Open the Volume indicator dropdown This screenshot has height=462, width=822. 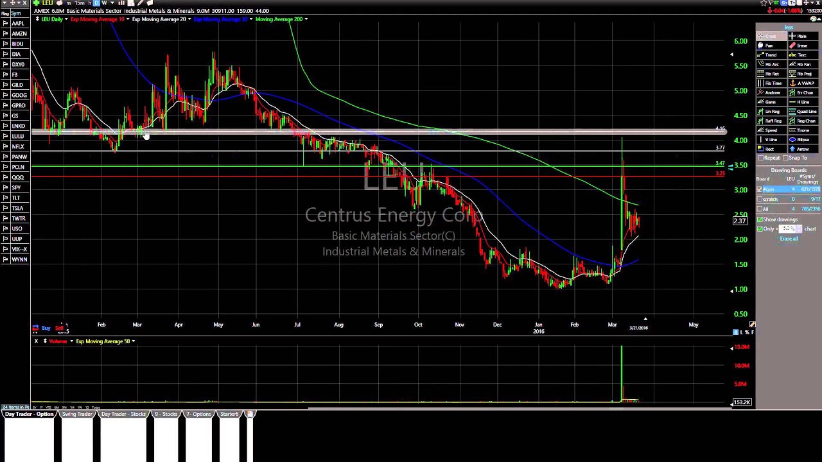coord(71,341)
